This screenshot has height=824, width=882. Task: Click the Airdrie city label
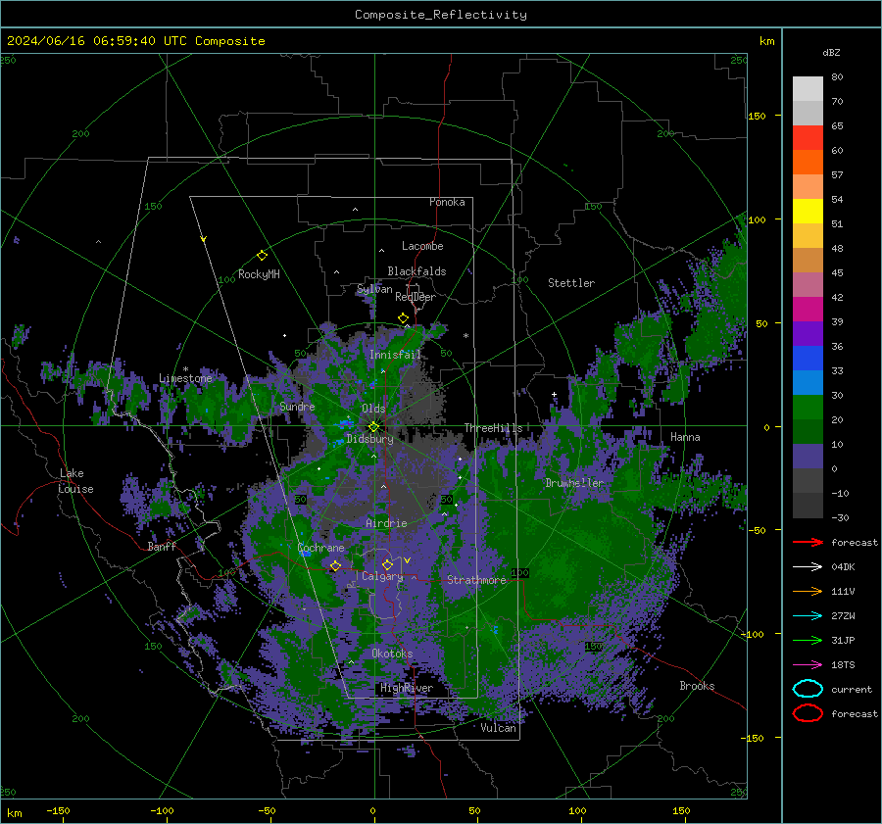386,523
